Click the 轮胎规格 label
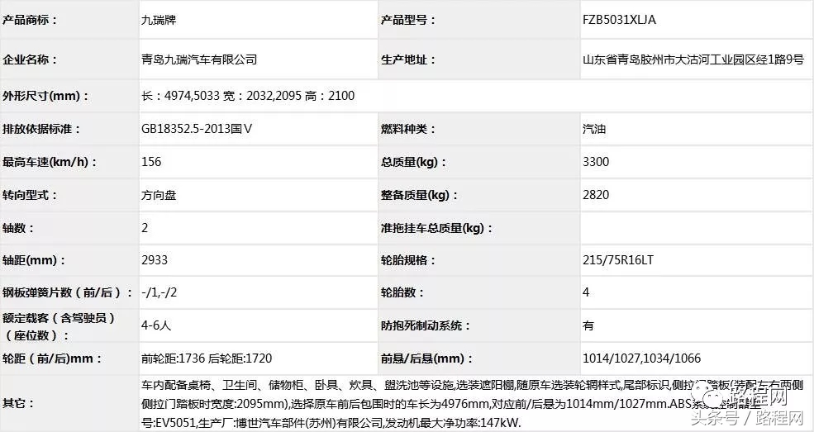The width and height of the screenshot is (814, 432). [x=408, y=260]
